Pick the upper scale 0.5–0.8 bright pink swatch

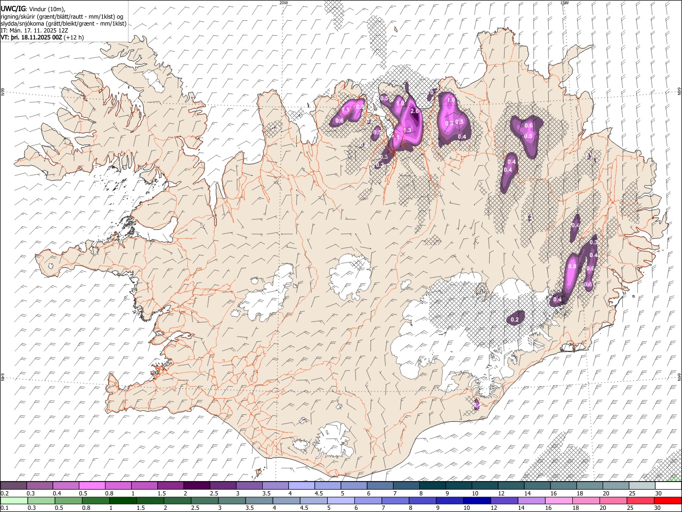pos(92,486)
